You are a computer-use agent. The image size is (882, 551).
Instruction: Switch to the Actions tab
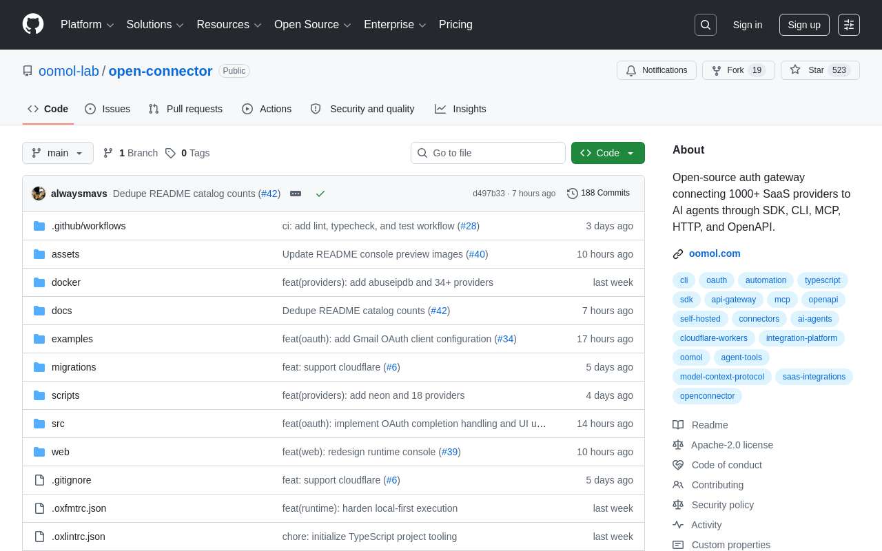[x=267, y=109]
